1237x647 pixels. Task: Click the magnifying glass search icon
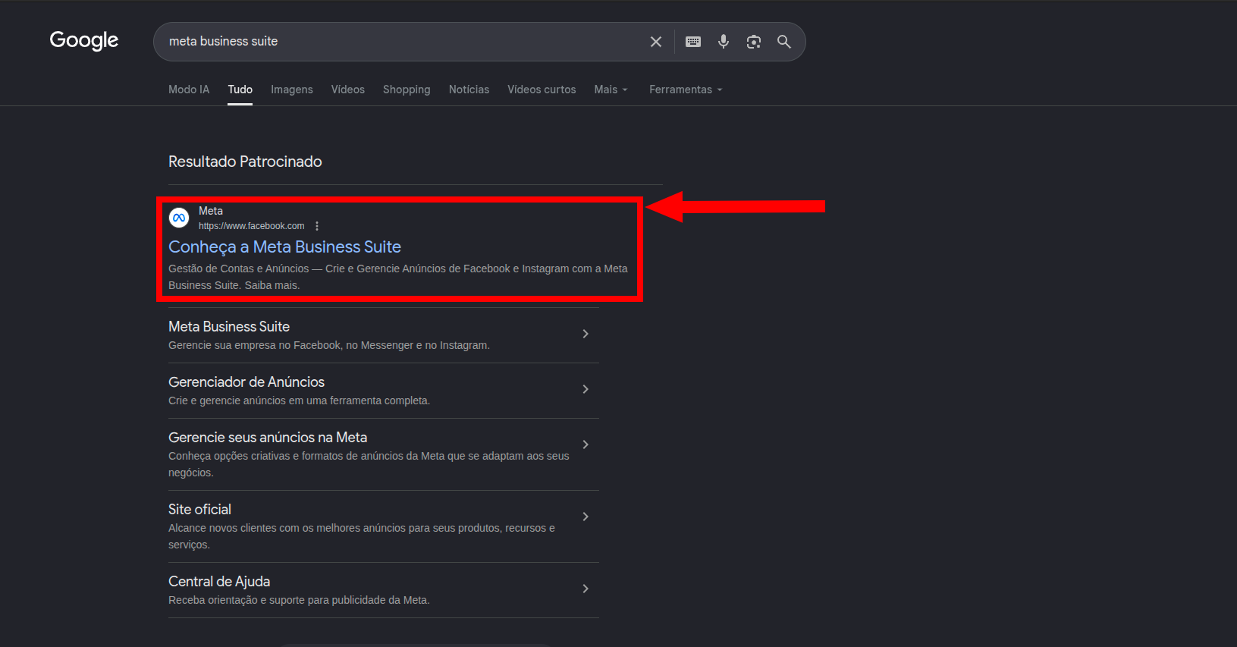coord(784,42)
